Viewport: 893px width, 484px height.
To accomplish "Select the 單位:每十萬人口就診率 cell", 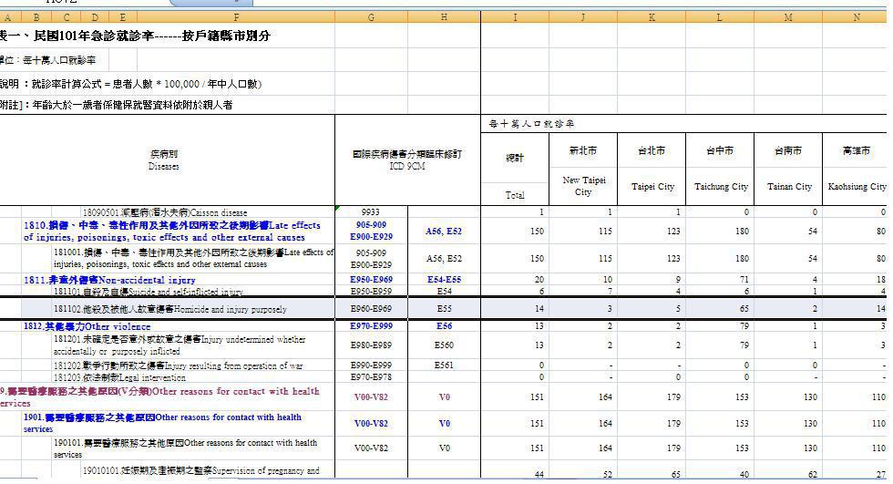I will [48, 60].
